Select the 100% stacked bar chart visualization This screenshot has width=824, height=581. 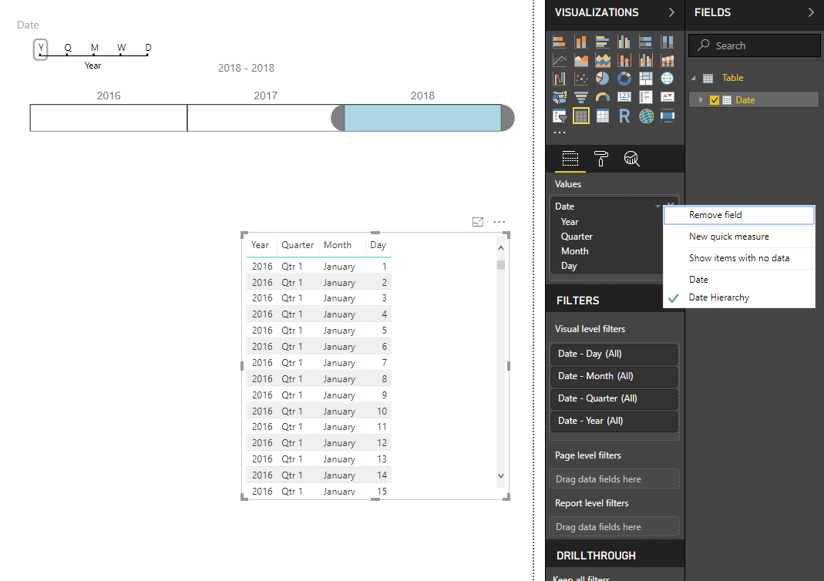645,42
